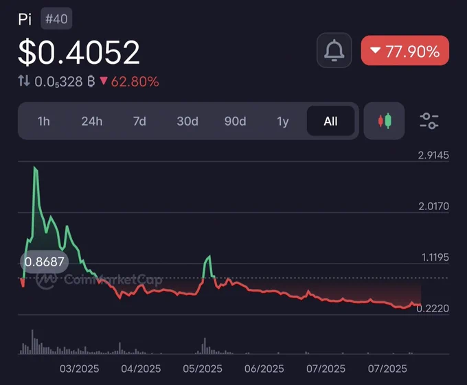Select the 90d time range

point(236,121)
